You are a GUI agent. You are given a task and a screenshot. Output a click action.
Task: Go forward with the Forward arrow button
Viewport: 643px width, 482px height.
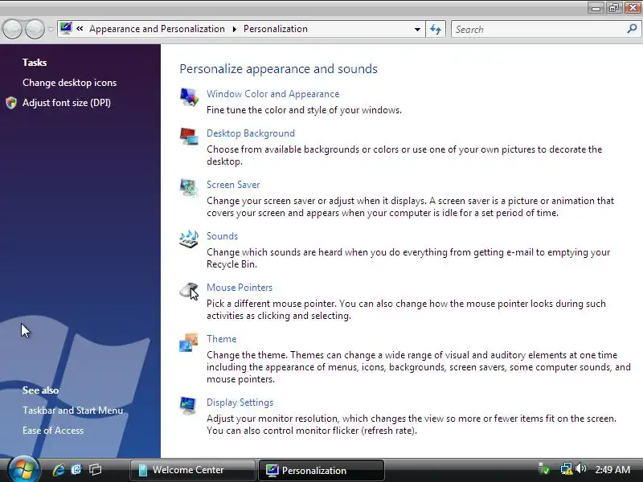point(35,29)
